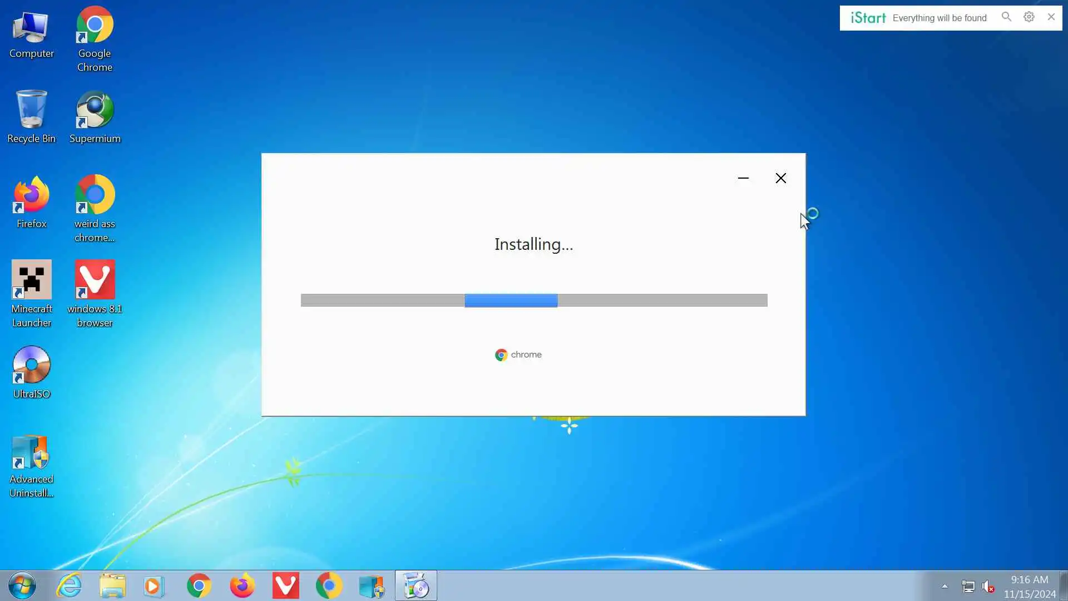Open the weird ass chrome shortcut
The width and height of the screenshot is (1068, 601).
pyautogui.click(x=95, y=208)
